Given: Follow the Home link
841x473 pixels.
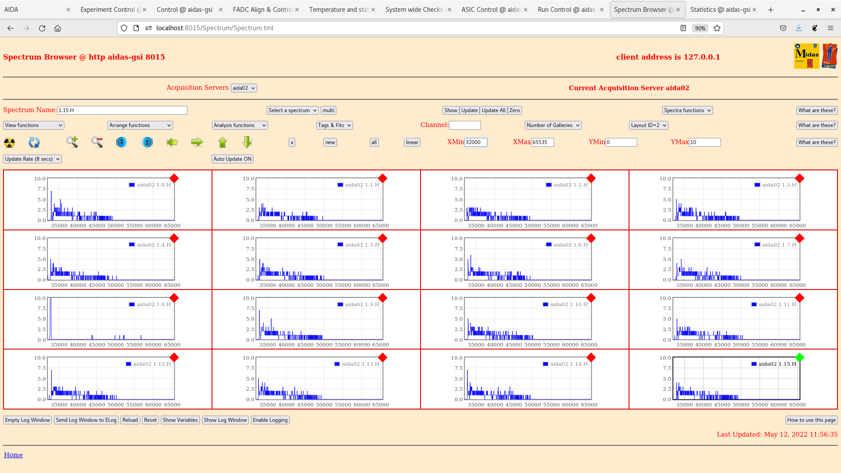Looking at the screenshot, I should coord(13,455).
